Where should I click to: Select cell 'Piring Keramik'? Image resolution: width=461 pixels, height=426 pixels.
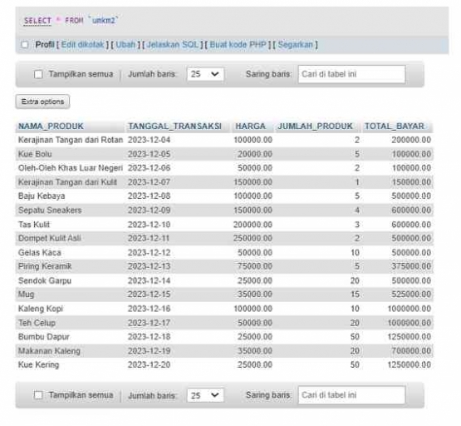click(45, 266)
